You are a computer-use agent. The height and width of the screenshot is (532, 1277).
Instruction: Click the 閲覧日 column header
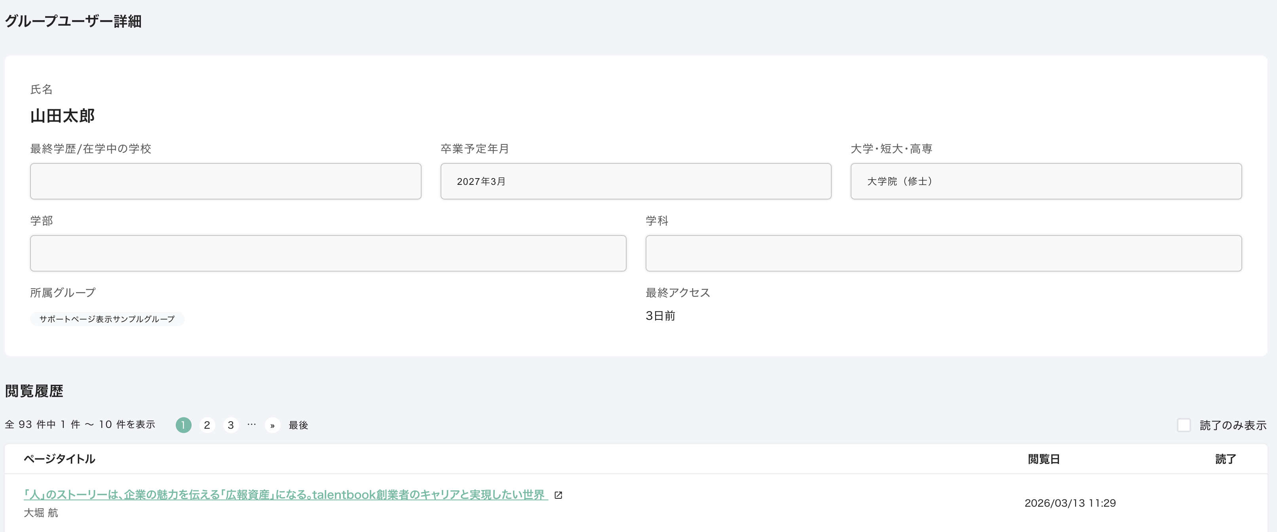tap(1043, 459)
